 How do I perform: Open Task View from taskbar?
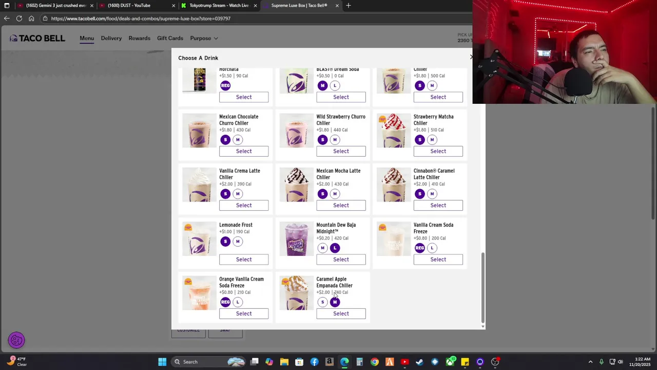coord(254,362)
